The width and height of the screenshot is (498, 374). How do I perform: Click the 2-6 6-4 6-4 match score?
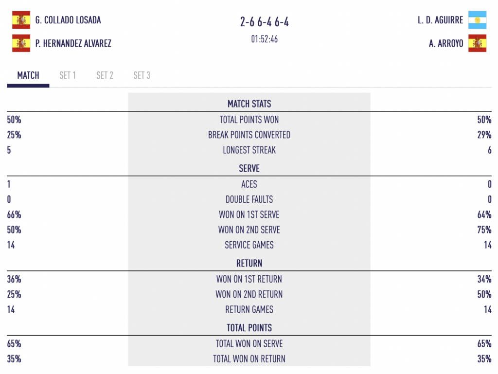(x=265, y=22)
